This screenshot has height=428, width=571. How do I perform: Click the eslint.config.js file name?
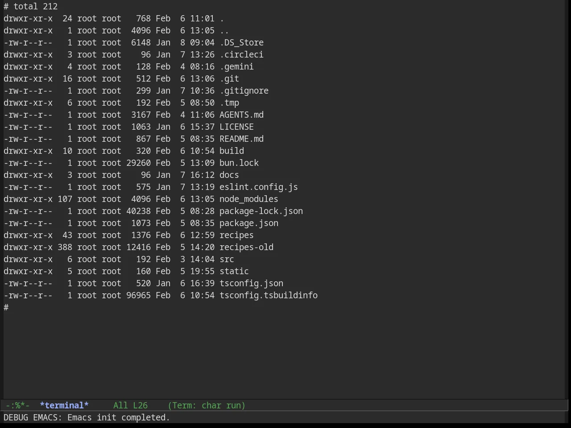[259, 187]
